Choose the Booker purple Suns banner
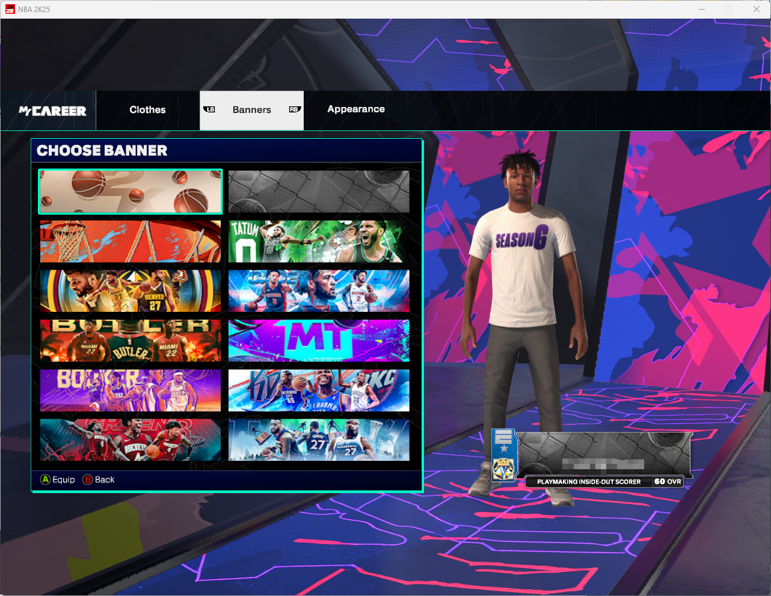Screen dimensions: 771x596 pyautogui.click(x=131, y=391)
